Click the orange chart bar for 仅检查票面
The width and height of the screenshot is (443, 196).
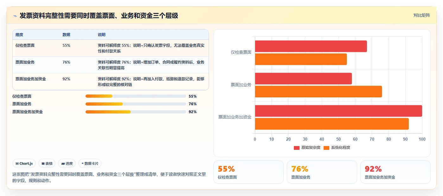[301, 59]
